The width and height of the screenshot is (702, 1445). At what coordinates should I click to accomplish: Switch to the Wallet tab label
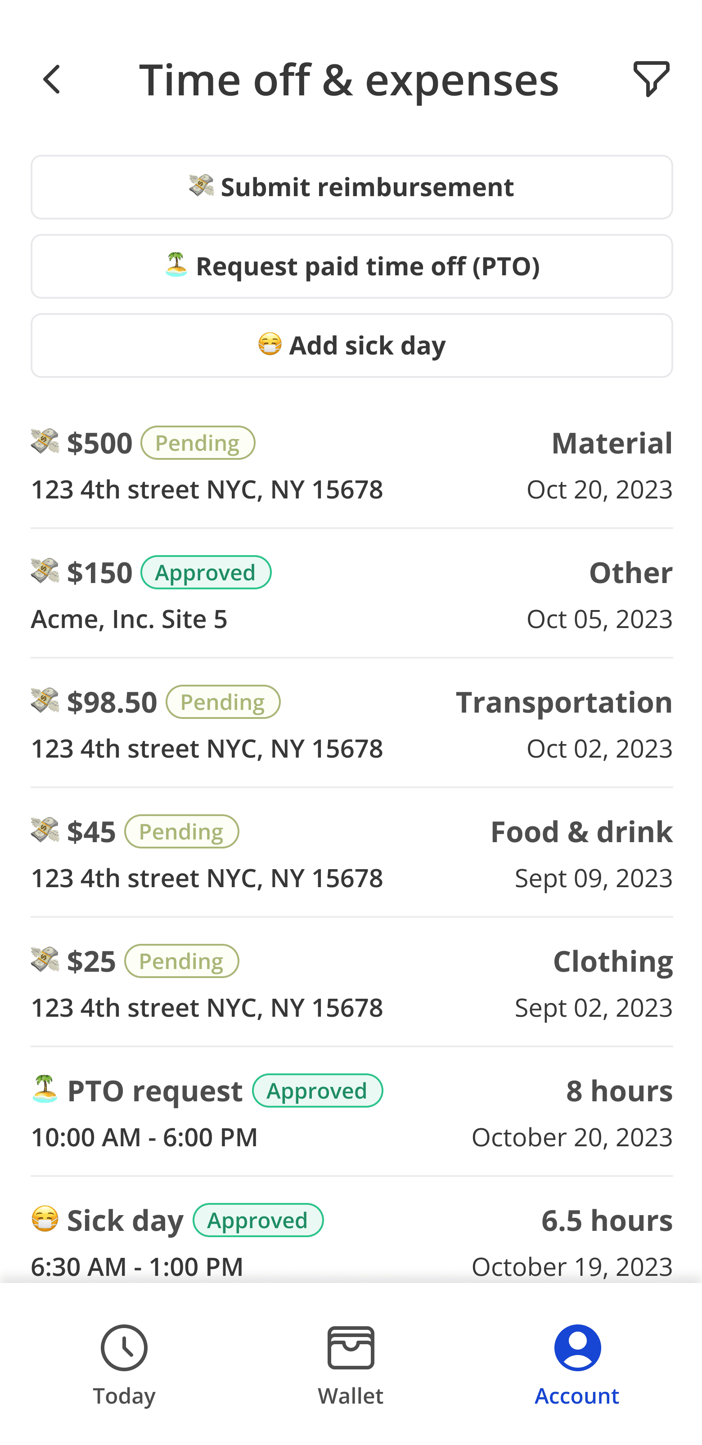(351, 1395)
